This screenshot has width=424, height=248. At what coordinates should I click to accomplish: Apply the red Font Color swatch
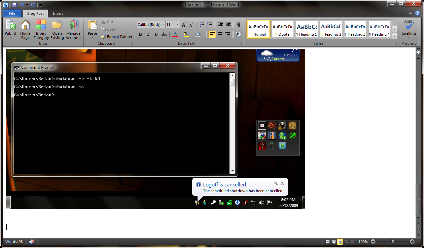click(x=175, y=34)
